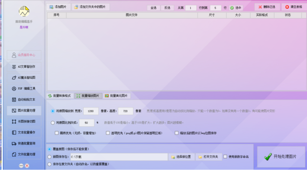
Task: Click the percentage input showing 50
Action: (86, 123)
